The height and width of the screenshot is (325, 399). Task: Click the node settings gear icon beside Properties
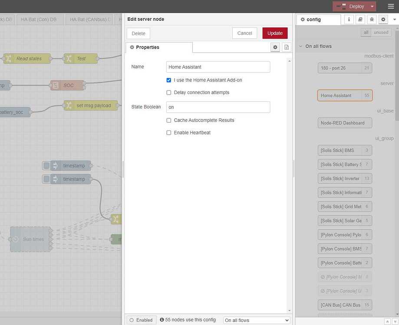point(275,47)
